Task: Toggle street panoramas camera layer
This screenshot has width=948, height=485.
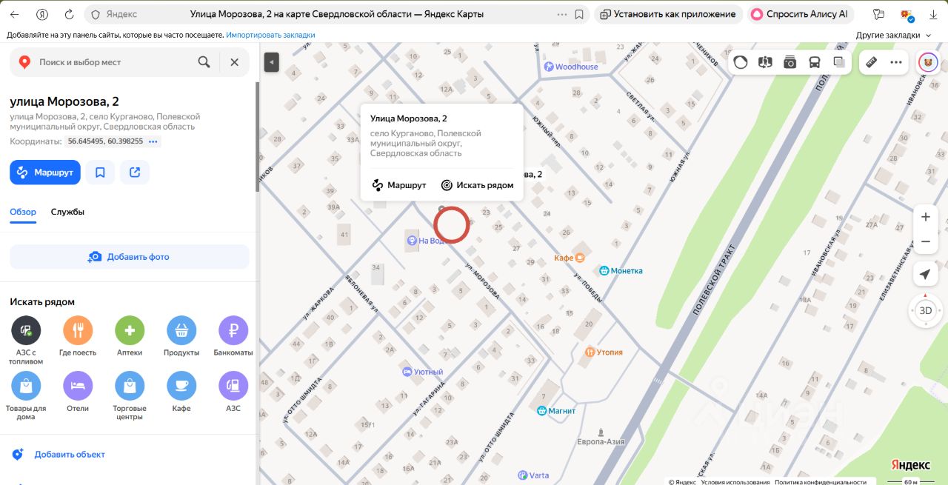Action: point(790,62)
